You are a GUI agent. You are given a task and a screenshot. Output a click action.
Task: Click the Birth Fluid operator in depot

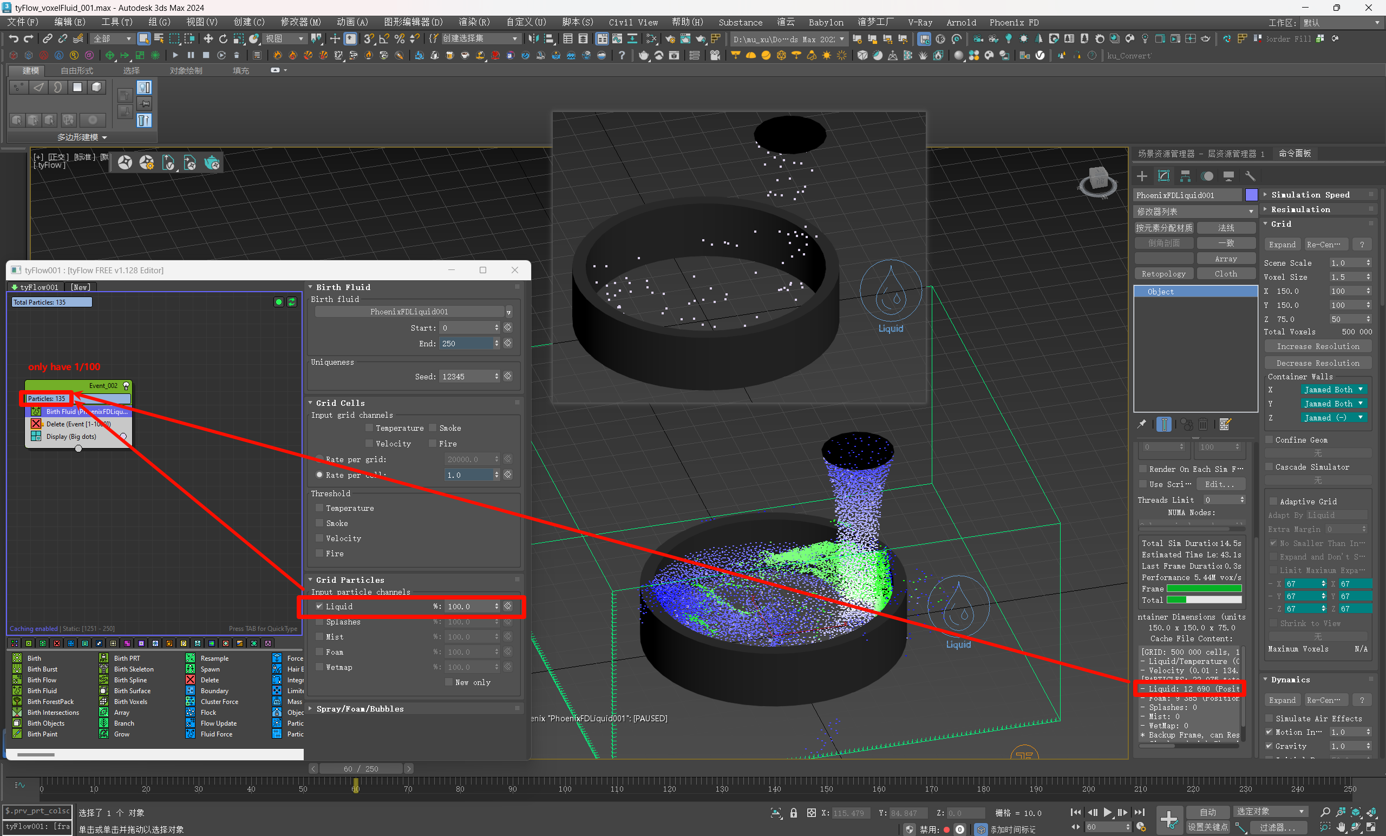click(x=42, y=690)
